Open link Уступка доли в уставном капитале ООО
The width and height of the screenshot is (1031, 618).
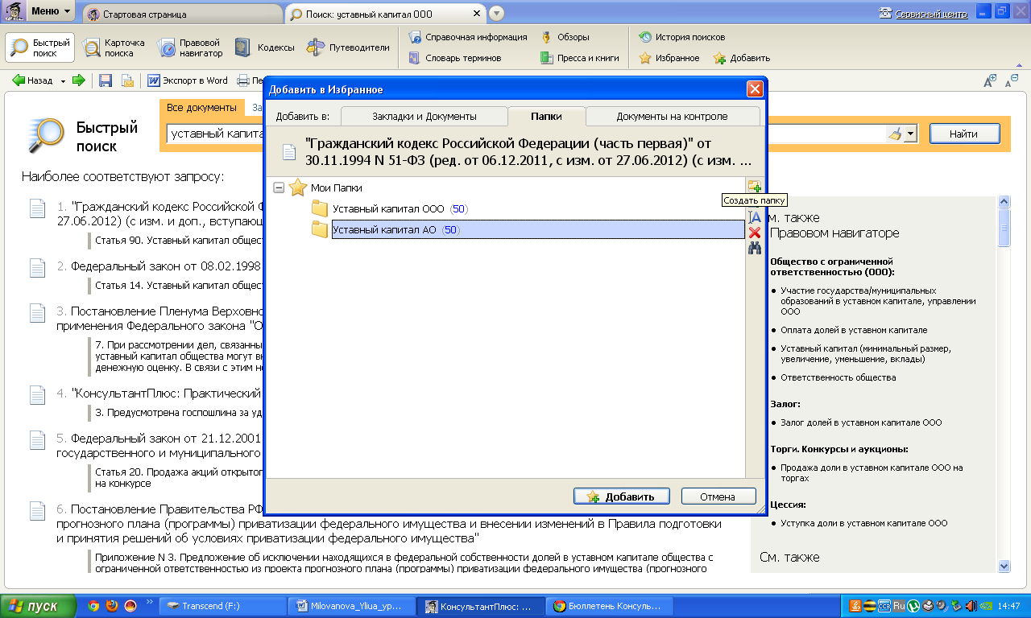(x=863, y=523)
